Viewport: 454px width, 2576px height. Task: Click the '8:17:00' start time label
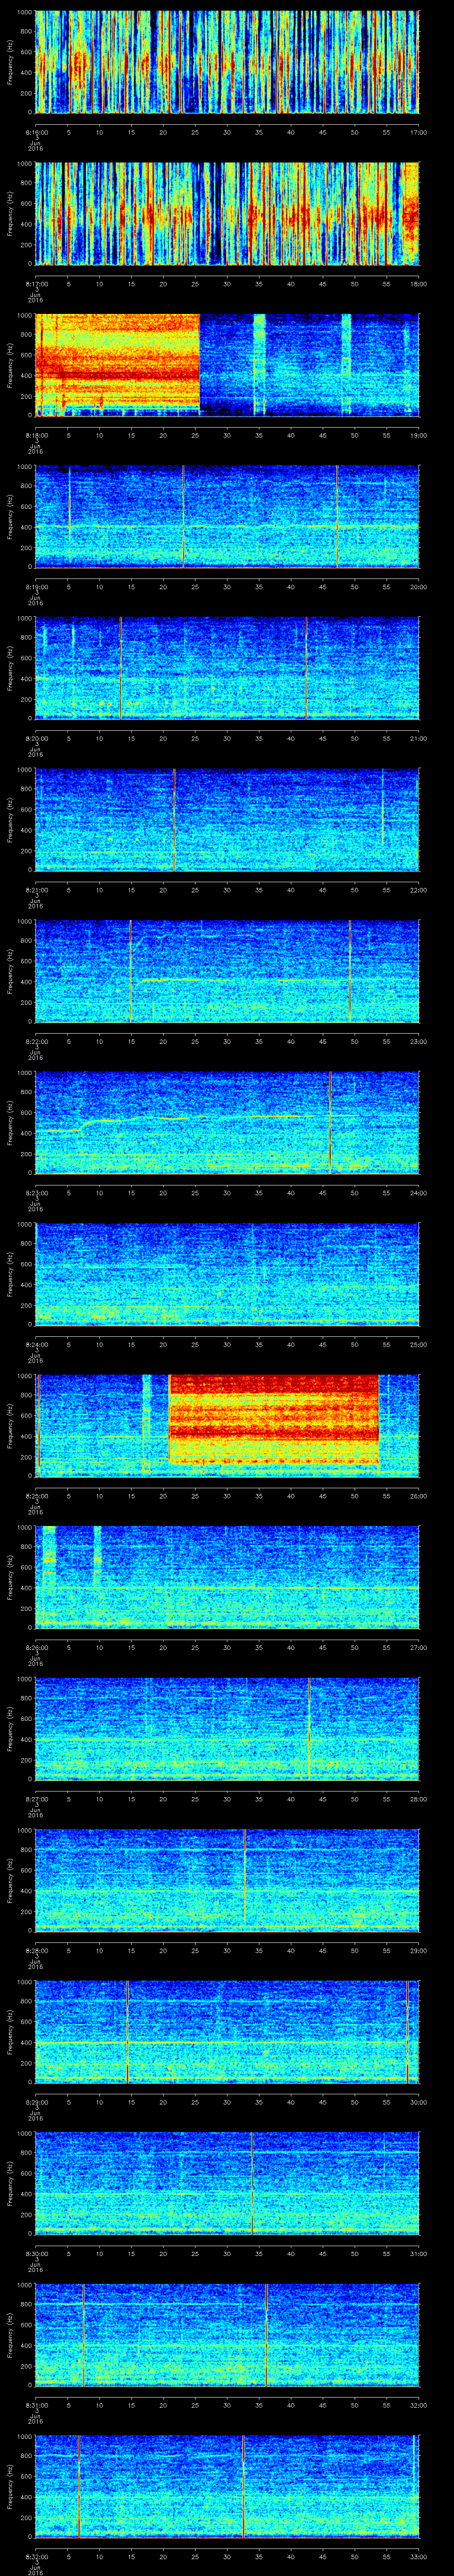coord(36,284)
